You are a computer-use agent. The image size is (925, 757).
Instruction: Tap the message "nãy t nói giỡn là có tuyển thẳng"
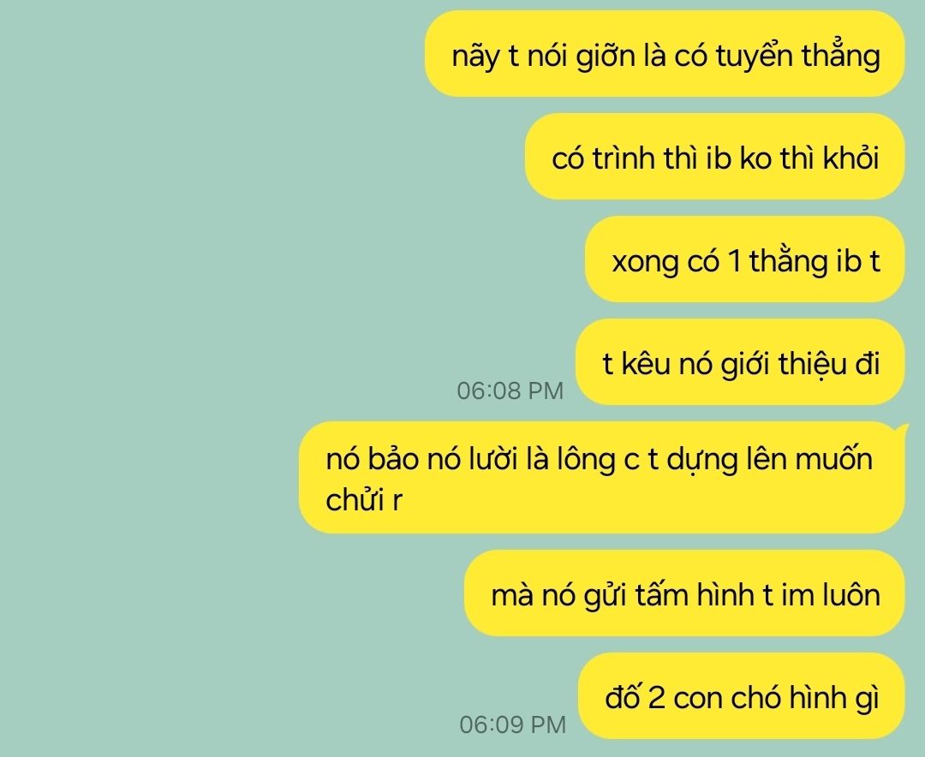(x=665, y=54)
